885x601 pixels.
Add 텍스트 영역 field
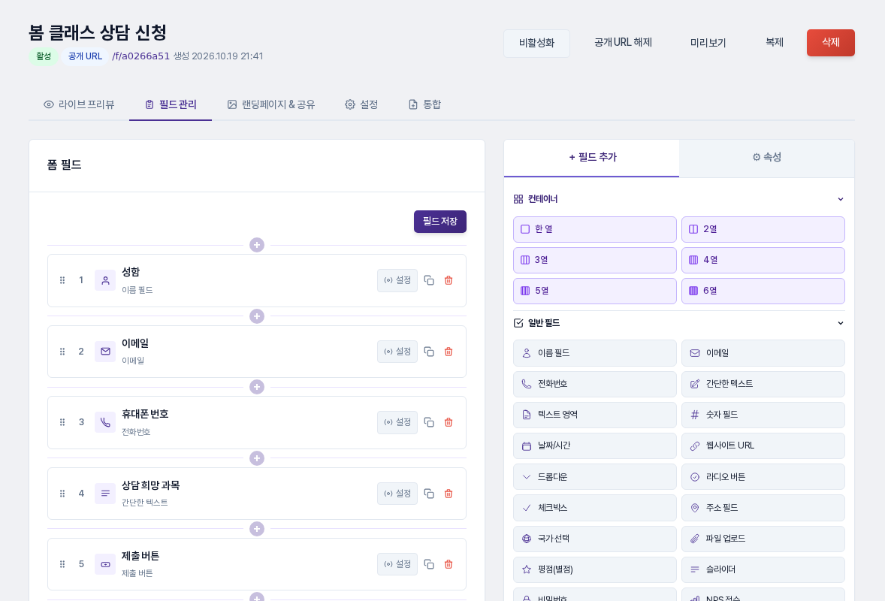[x=595, y=415]
